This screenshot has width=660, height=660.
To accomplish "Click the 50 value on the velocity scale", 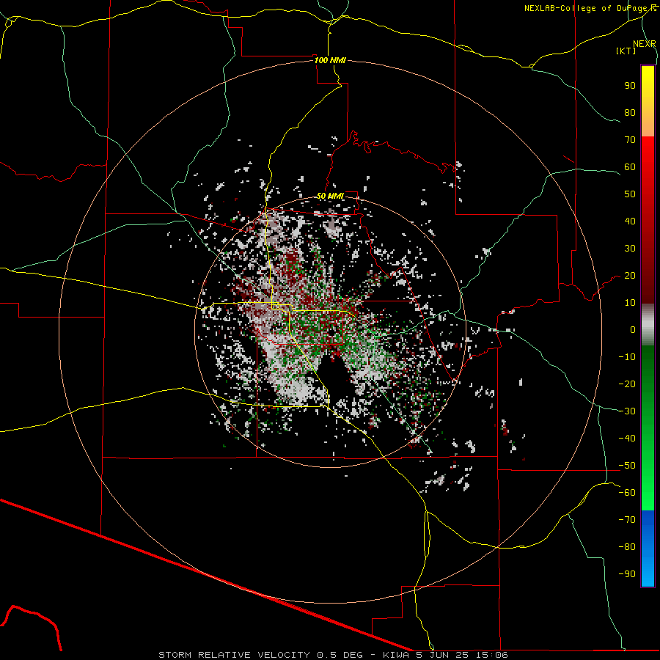I will [630, 194].
